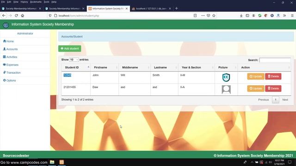Focus the Search input field
The width and height of the screenshot is (296, 166).
tap(275, 60)
